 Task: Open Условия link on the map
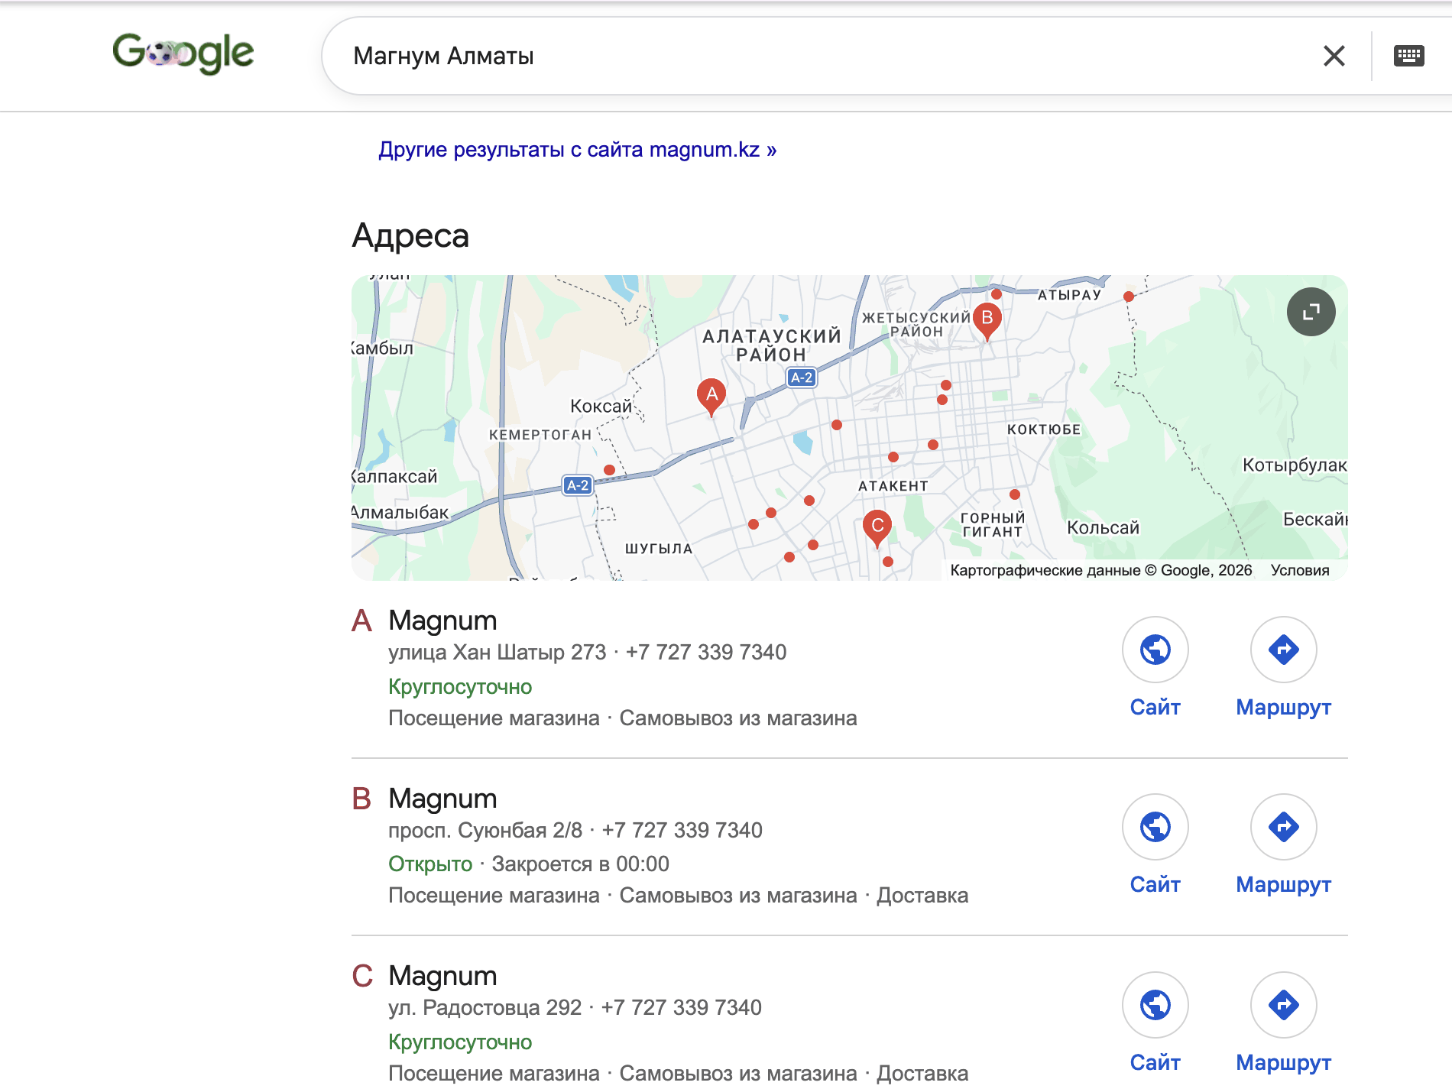1299,570
